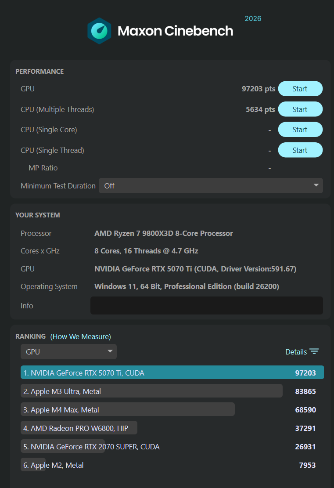Viewport: 334px width, 488px height.
Task: Click the 26931 ranking score
Action: 305,447
